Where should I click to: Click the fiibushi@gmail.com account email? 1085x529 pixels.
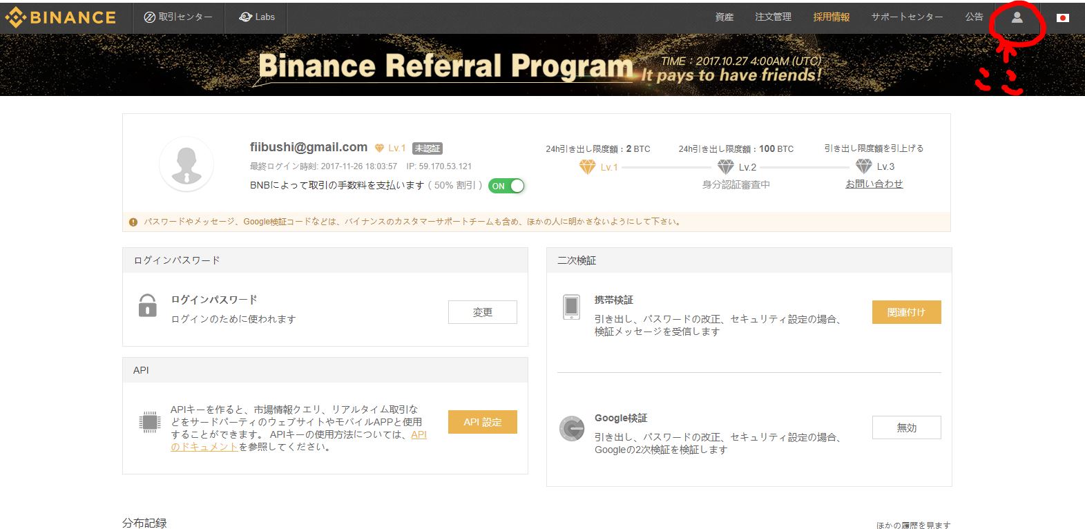[309, 147]
